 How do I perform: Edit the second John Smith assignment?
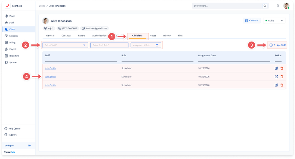pos(276,77)
